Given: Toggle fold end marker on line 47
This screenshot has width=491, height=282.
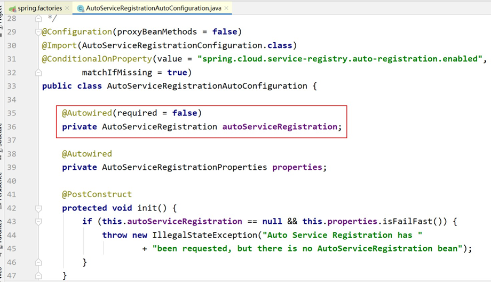Looking at the screenshot, I should [x=38, y=276].
